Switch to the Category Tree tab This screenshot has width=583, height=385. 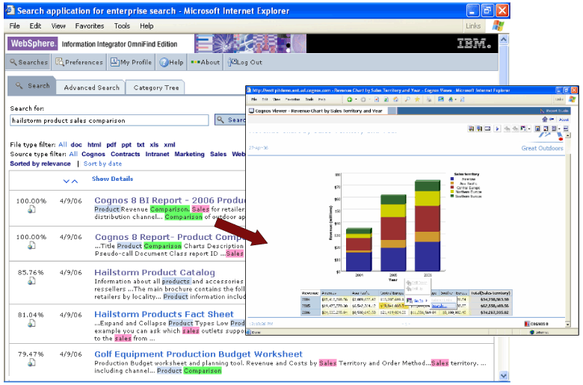(x=156, y=87)
